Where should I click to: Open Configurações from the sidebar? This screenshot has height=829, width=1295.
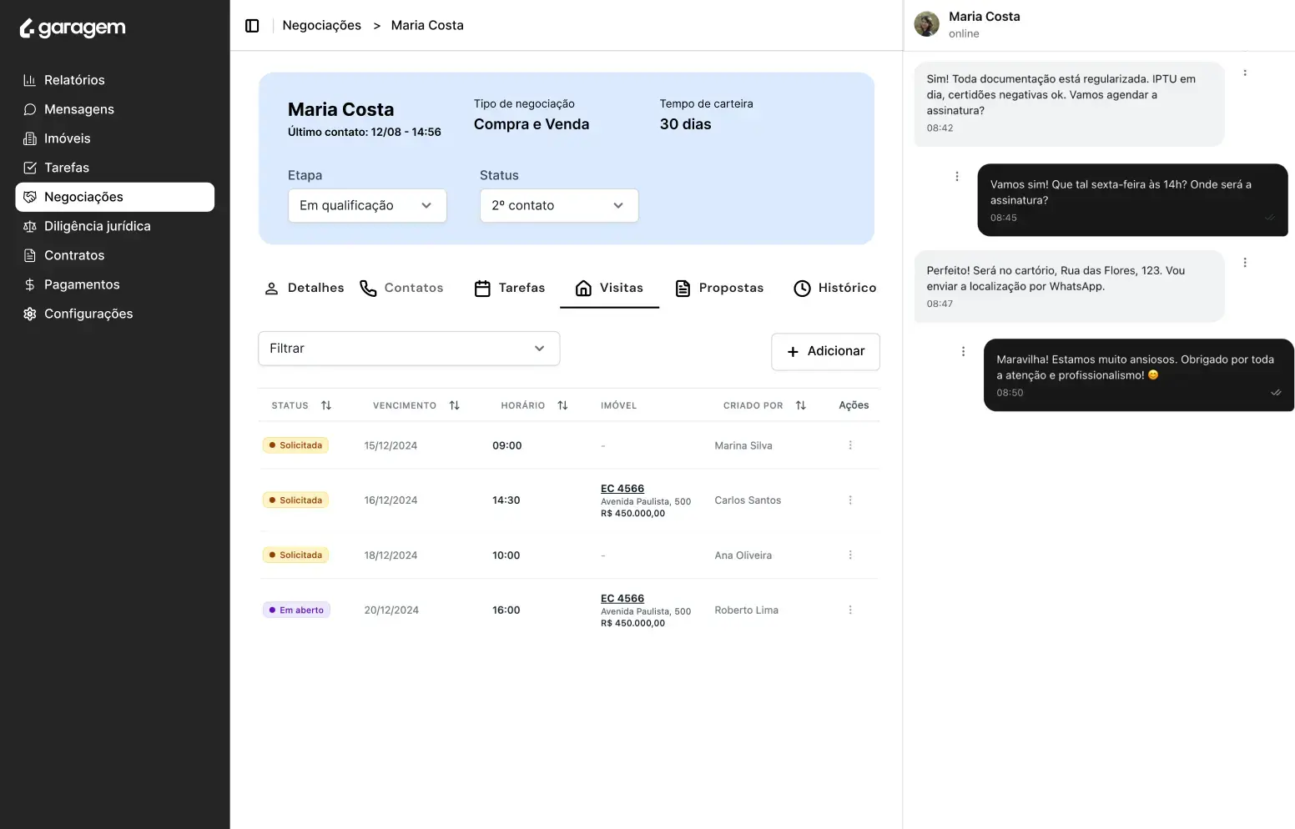(x=88, y=313)
